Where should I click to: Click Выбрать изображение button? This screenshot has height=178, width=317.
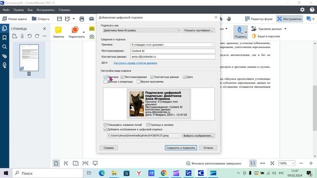(198, 135)
